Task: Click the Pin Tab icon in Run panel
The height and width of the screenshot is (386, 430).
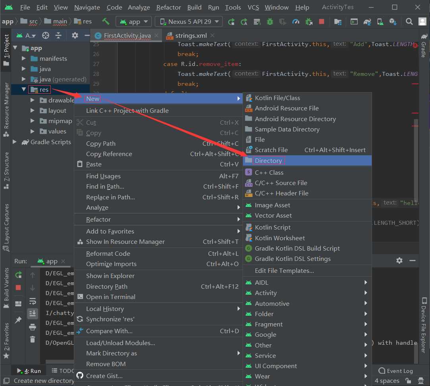Action: pos(18,320)
